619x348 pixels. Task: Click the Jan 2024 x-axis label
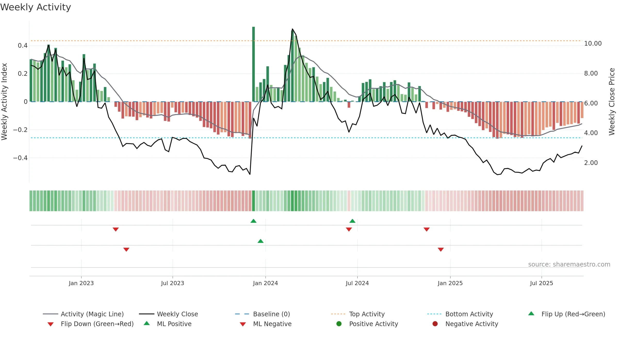click(265, 283)
